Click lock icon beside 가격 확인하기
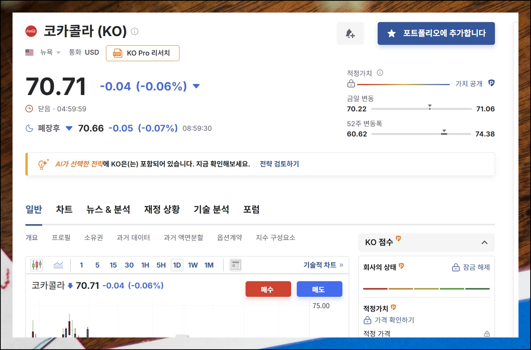This screenshot has width=531, height=350. point(367,320)
